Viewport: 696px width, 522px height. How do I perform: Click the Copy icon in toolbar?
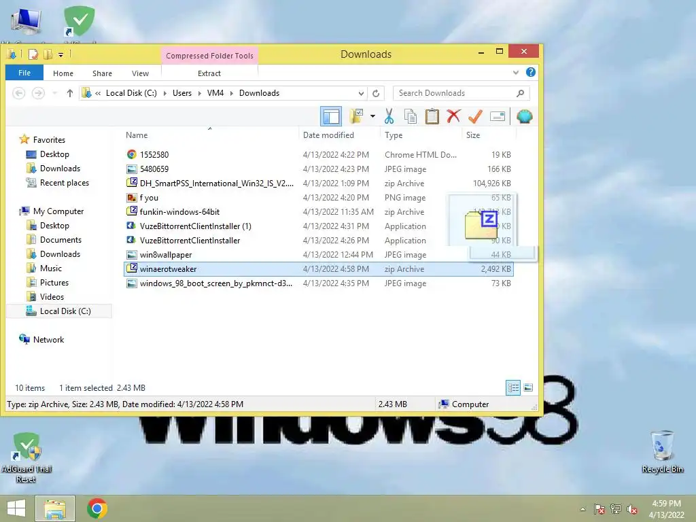coord(410,116)
